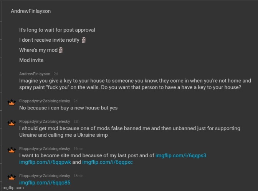This screenshot has width=258, height=191.
Task: Open link imgflip.com/i/6qqpwk
Action: pyautogui.click(x=45, y=162)
